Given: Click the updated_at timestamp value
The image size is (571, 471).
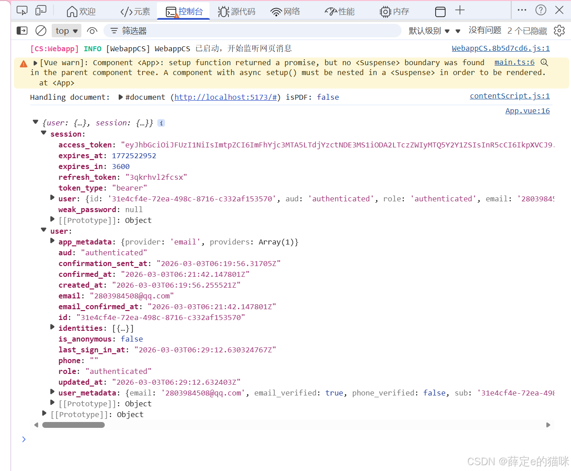Looking at the screenshot, I should [x=176, y=382].
